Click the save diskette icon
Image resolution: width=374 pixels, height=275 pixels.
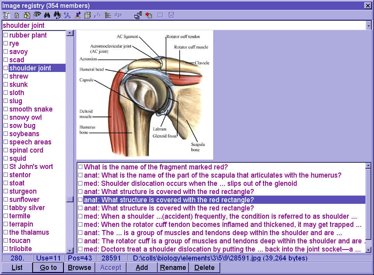(x=171, y=15)
